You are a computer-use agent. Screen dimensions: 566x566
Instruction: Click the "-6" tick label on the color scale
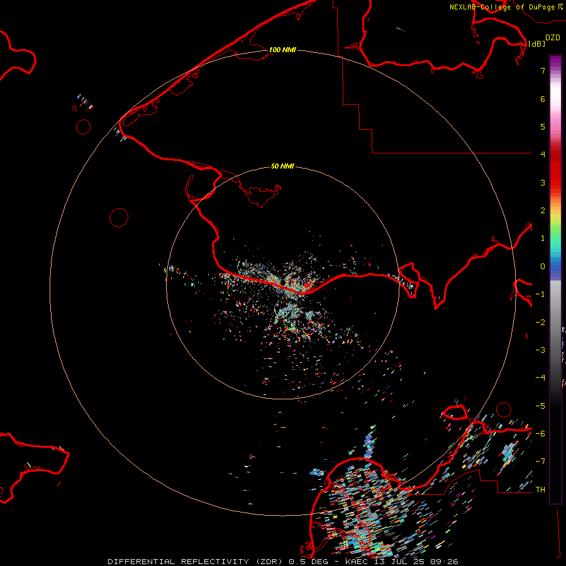[x=540, y=434]
